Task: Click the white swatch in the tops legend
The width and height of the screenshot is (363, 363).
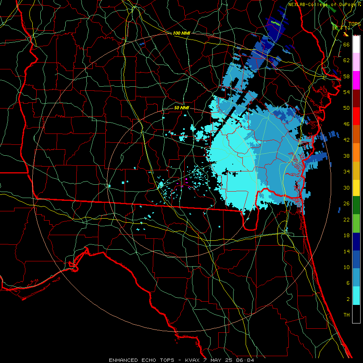Action: click(356, 44)
